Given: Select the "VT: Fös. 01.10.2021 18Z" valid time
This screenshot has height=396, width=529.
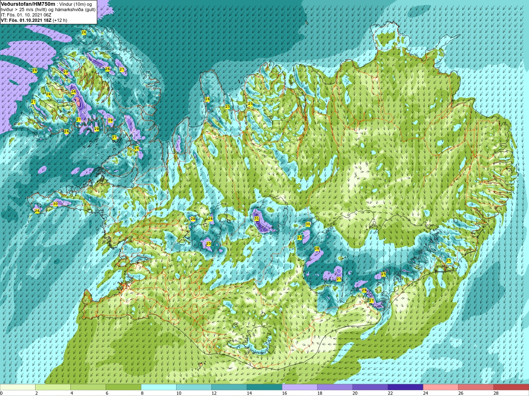Looking at the screenshot, I should click(26, 20).
